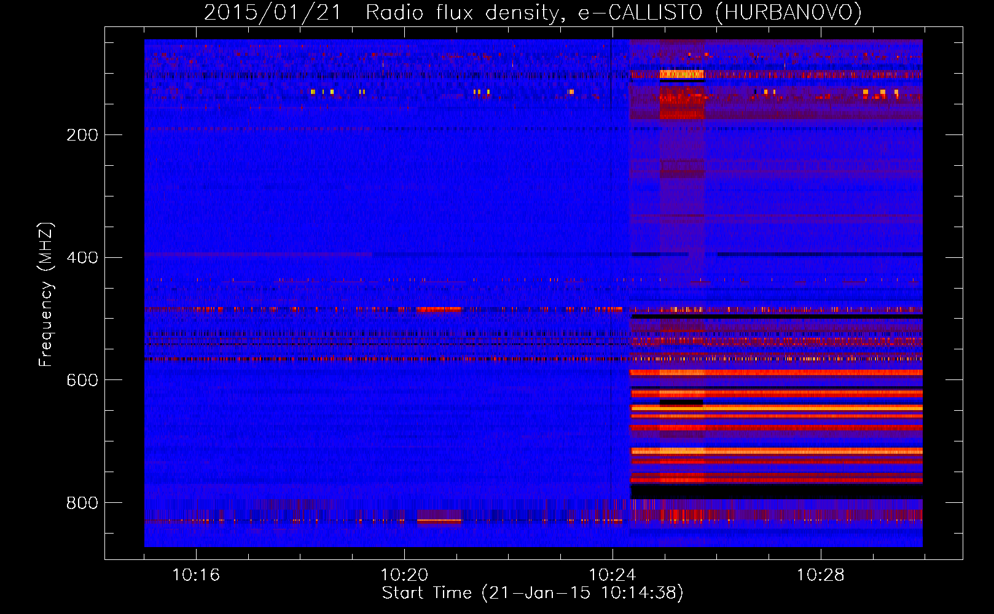Click the 10:20 time tick label

(x=404, y=575)
